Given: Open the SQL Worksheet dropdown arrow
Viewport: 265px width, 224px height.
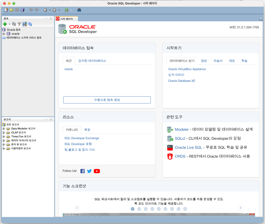Looking at the screenshot, I should pos(71,10).
